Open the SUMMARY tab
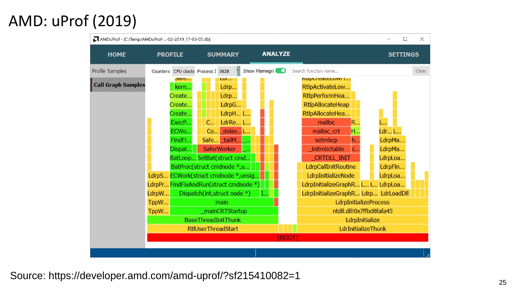Viewport: 515px width, 290px height. click(223, 55)
